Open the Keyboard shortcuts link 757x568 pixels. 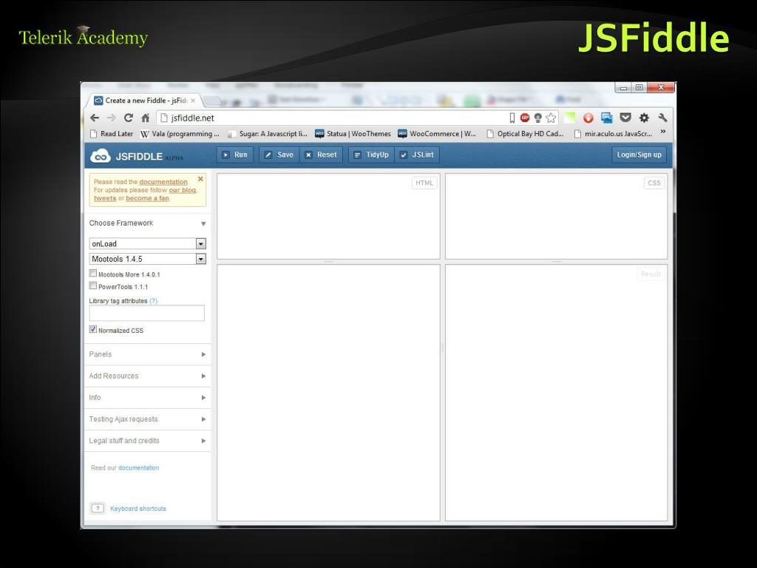(x=138, y=509)
